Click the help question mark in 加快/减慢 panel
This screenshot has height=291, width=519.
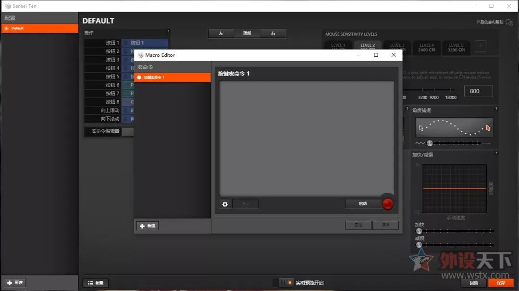pyautogui.click(x=496, y=153)
